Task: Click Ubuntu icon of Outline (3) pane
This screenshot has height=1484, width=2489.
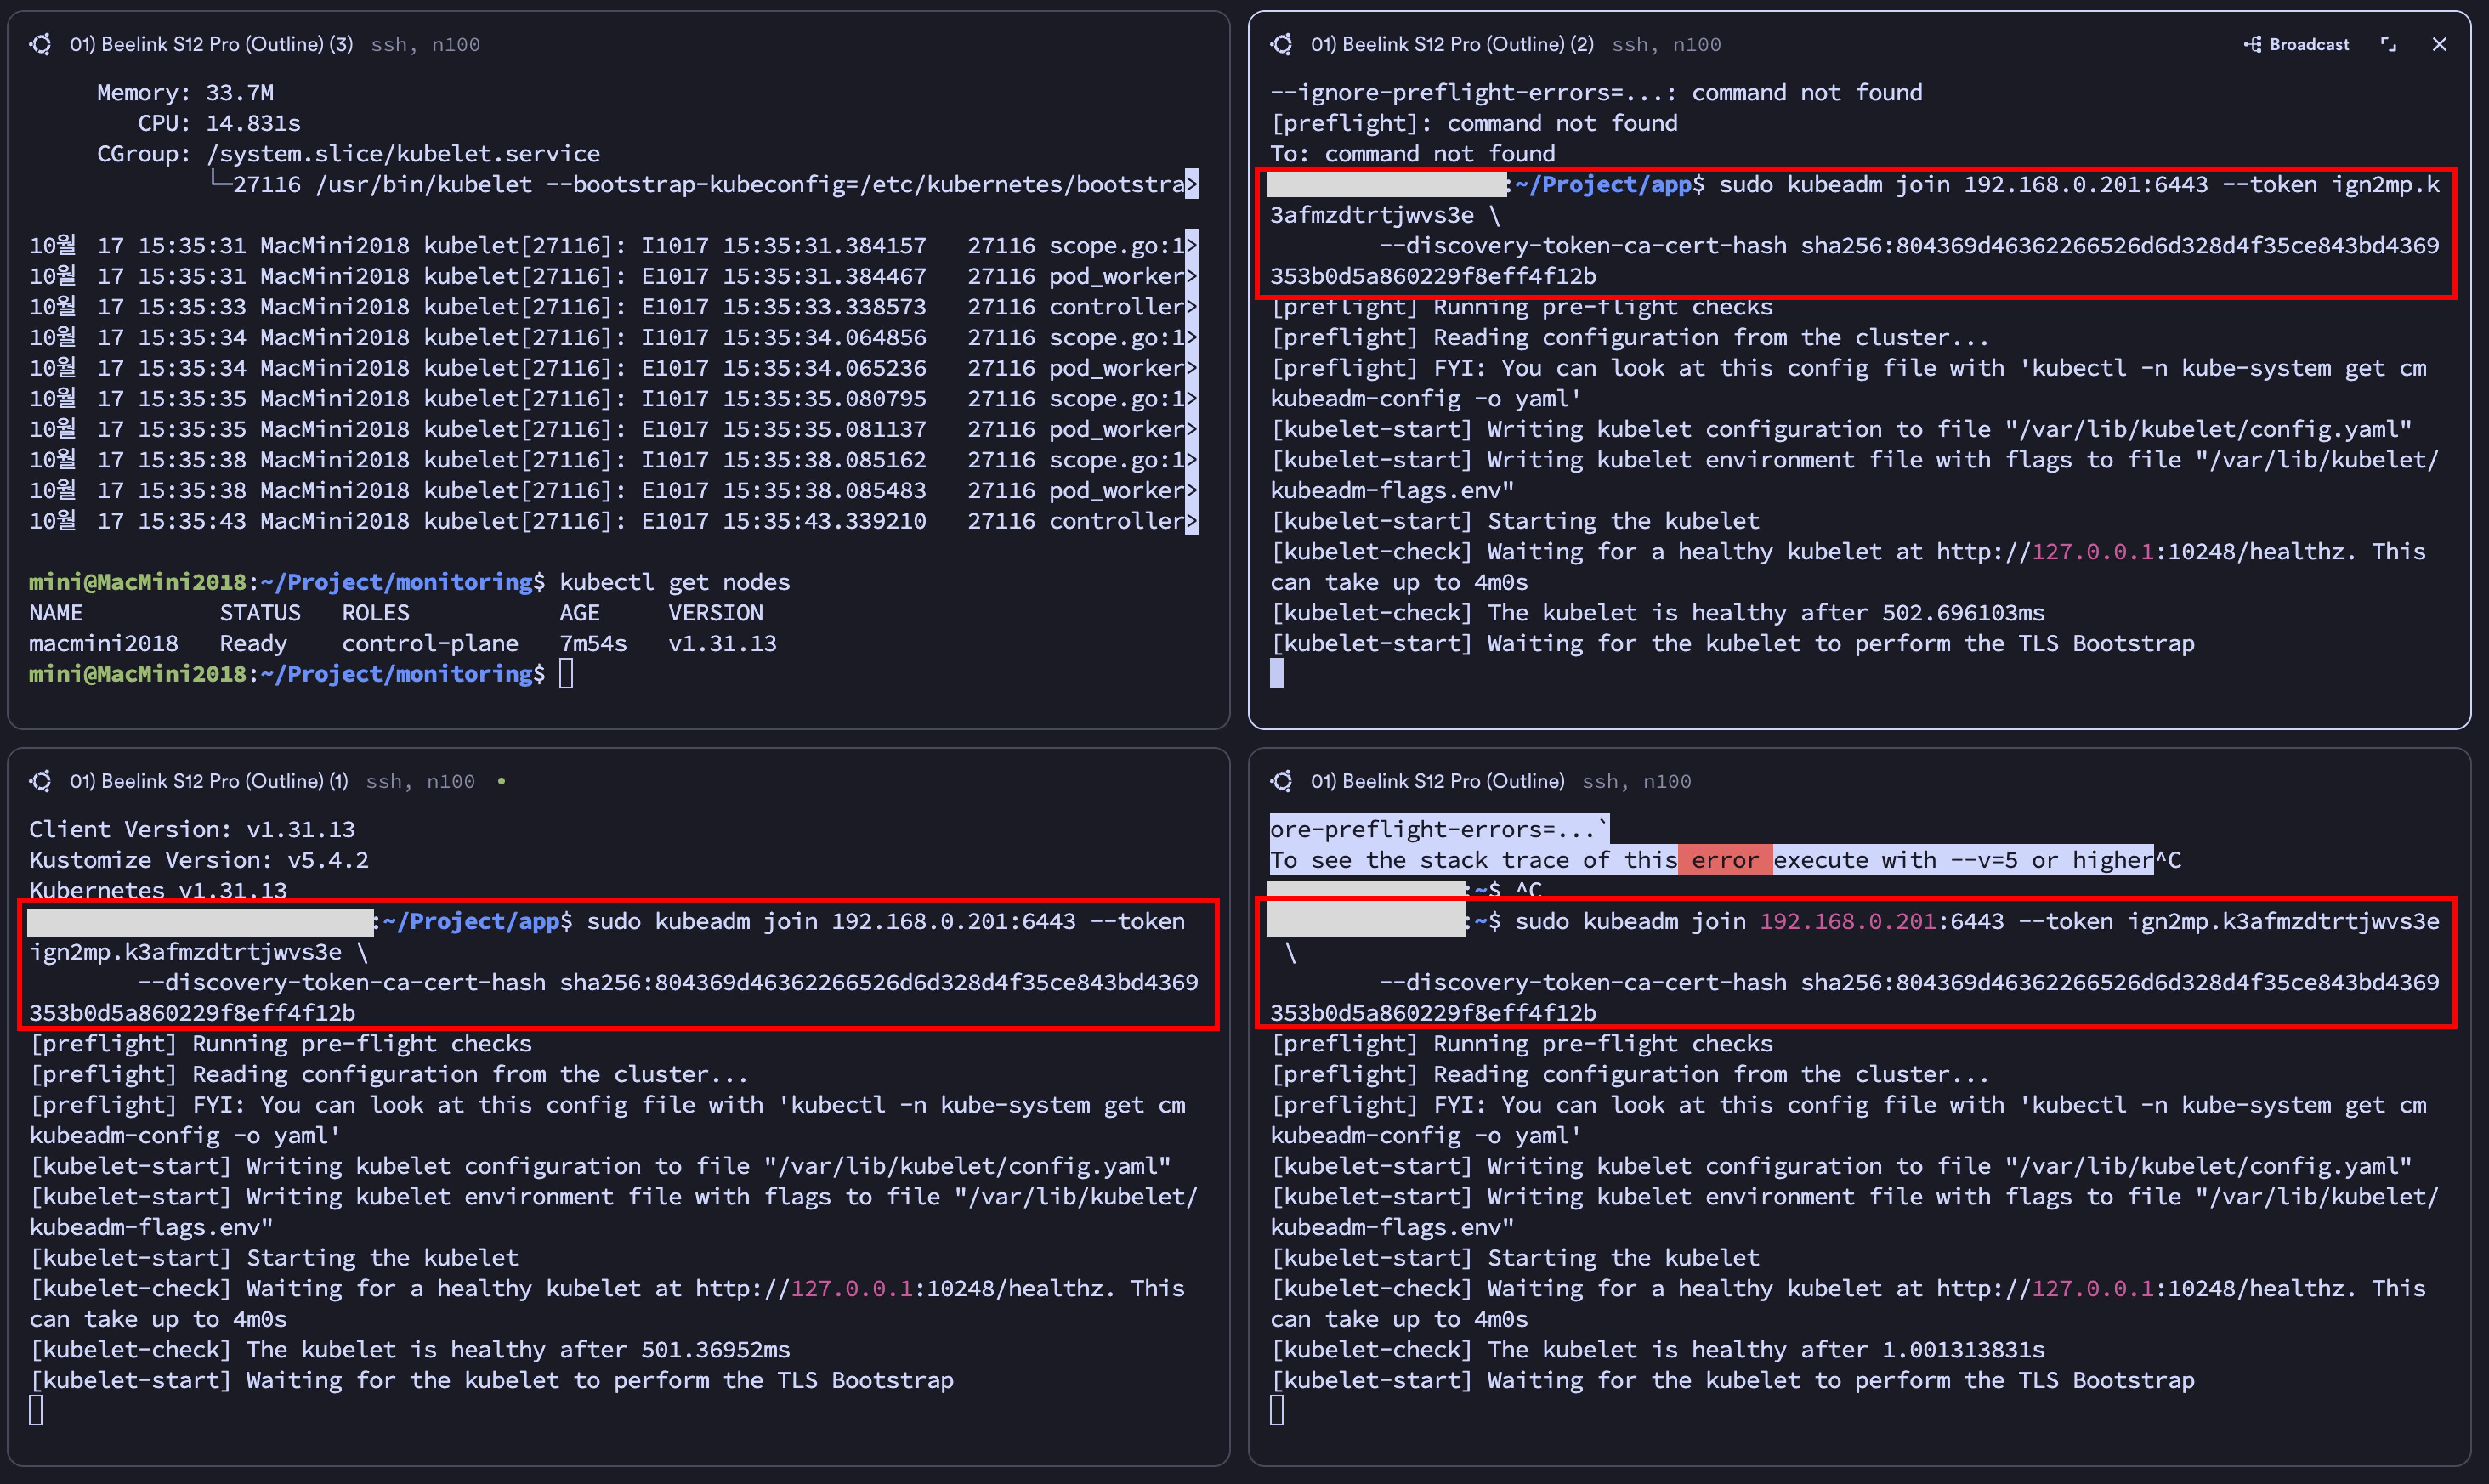Action: point(41,44)
